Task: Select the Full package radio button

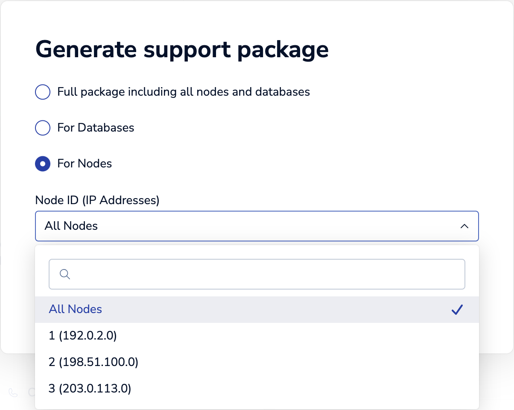Action: pos(43,92)
